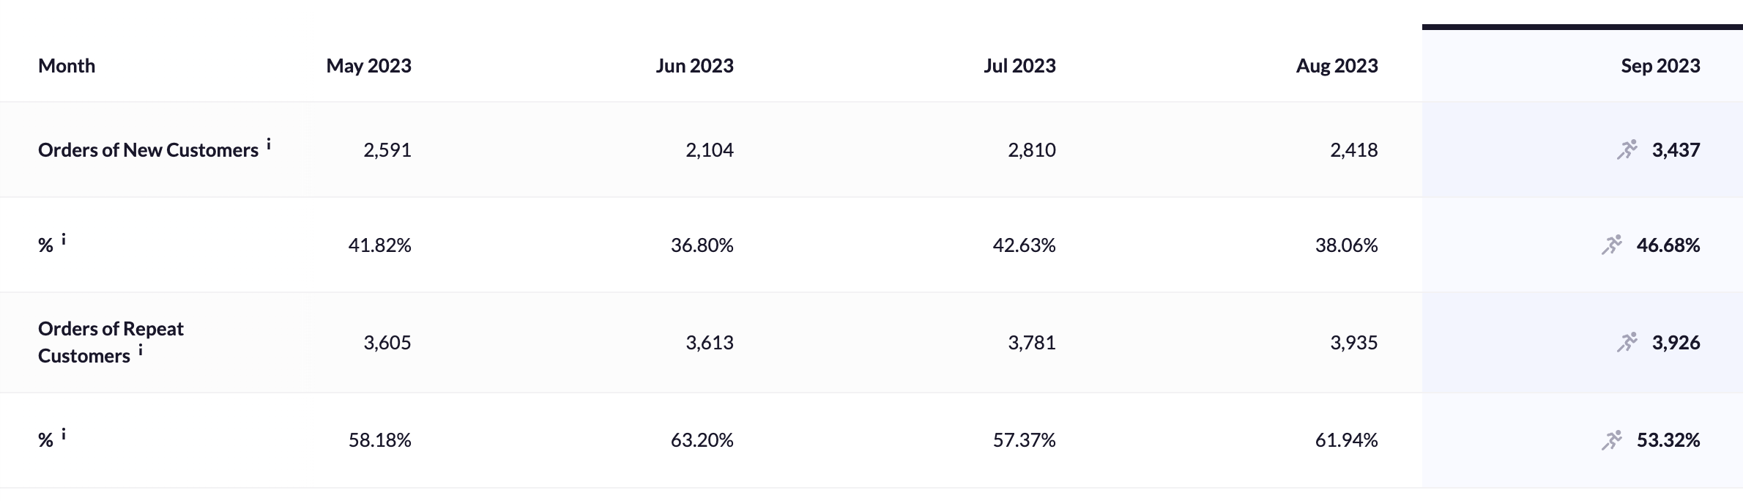1743x501 pixels.
Task: Click the 2,591 value for May 2023
Action: [387, 150]
